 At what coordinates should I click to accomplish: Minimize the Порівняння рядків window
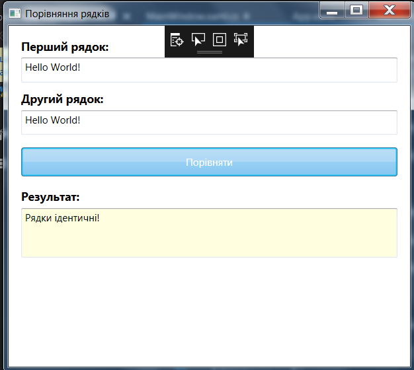pos(332,11)
